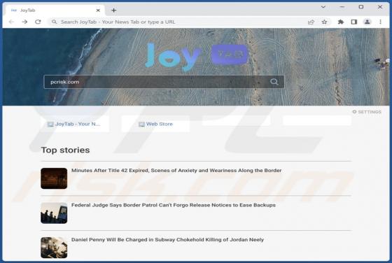Open thumbnail of Federal Judge story
392x263 pixels.
[x=54, y=213]
